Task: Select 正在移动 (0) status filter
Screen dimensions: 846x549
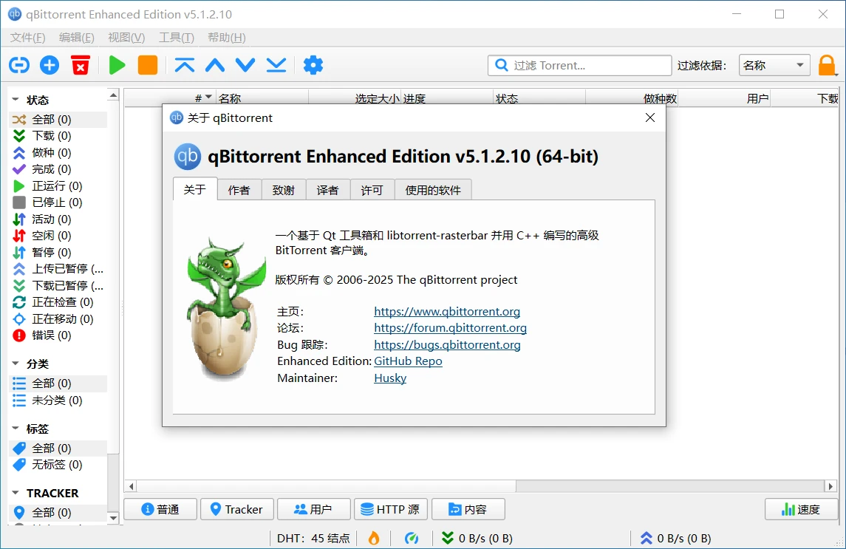Action: 58,319
